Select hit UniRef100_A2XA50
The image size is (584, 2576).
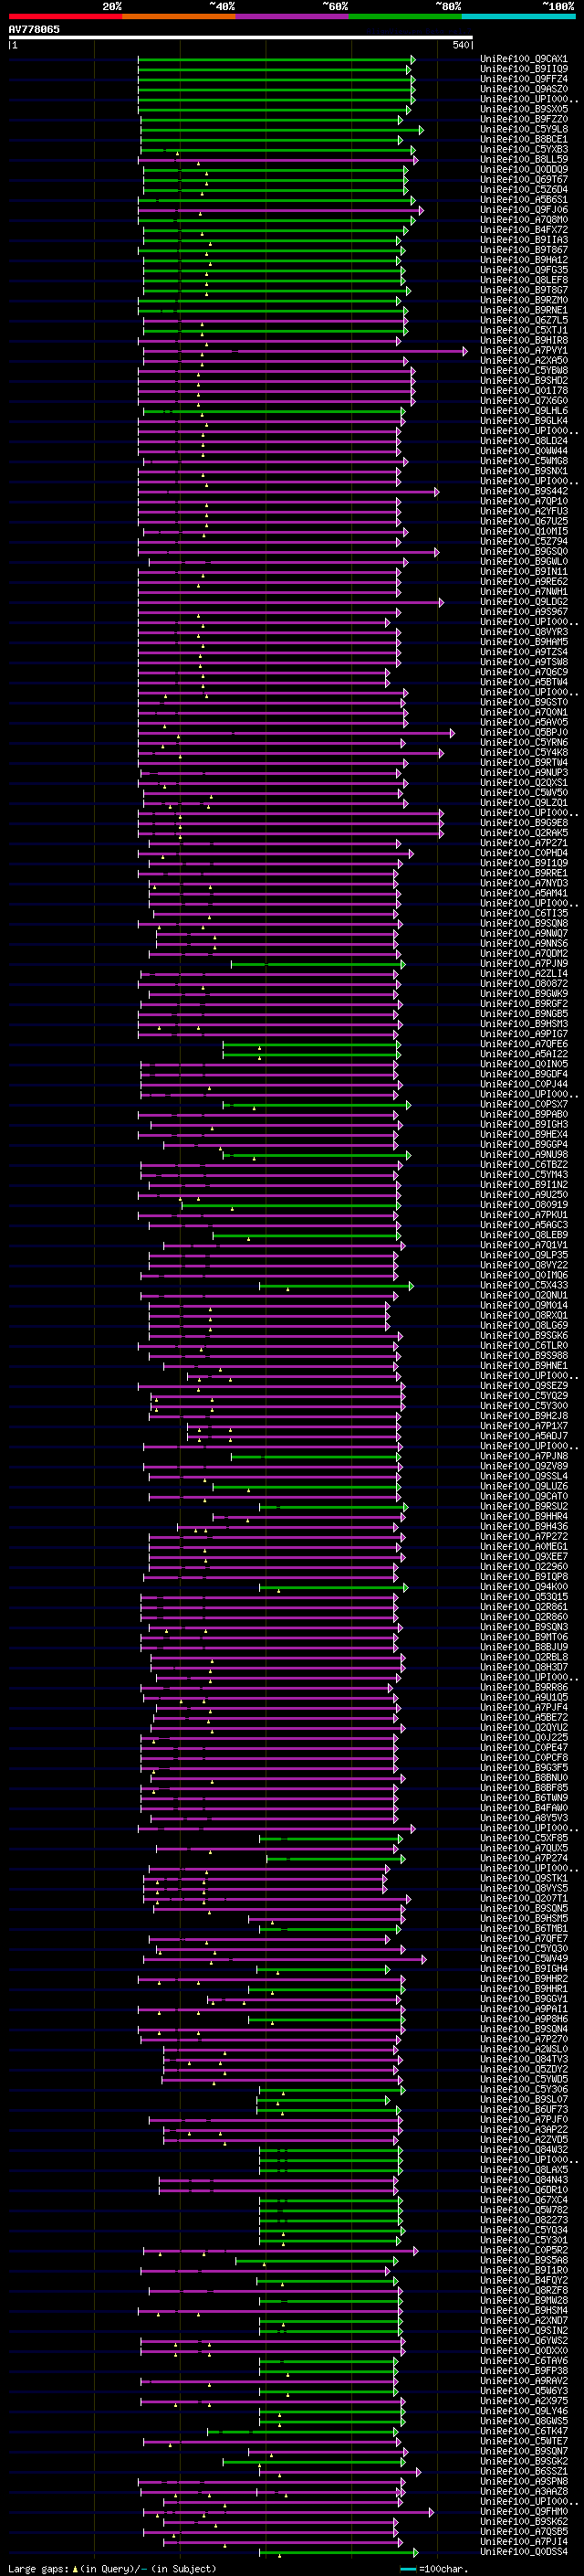point(524,360)
